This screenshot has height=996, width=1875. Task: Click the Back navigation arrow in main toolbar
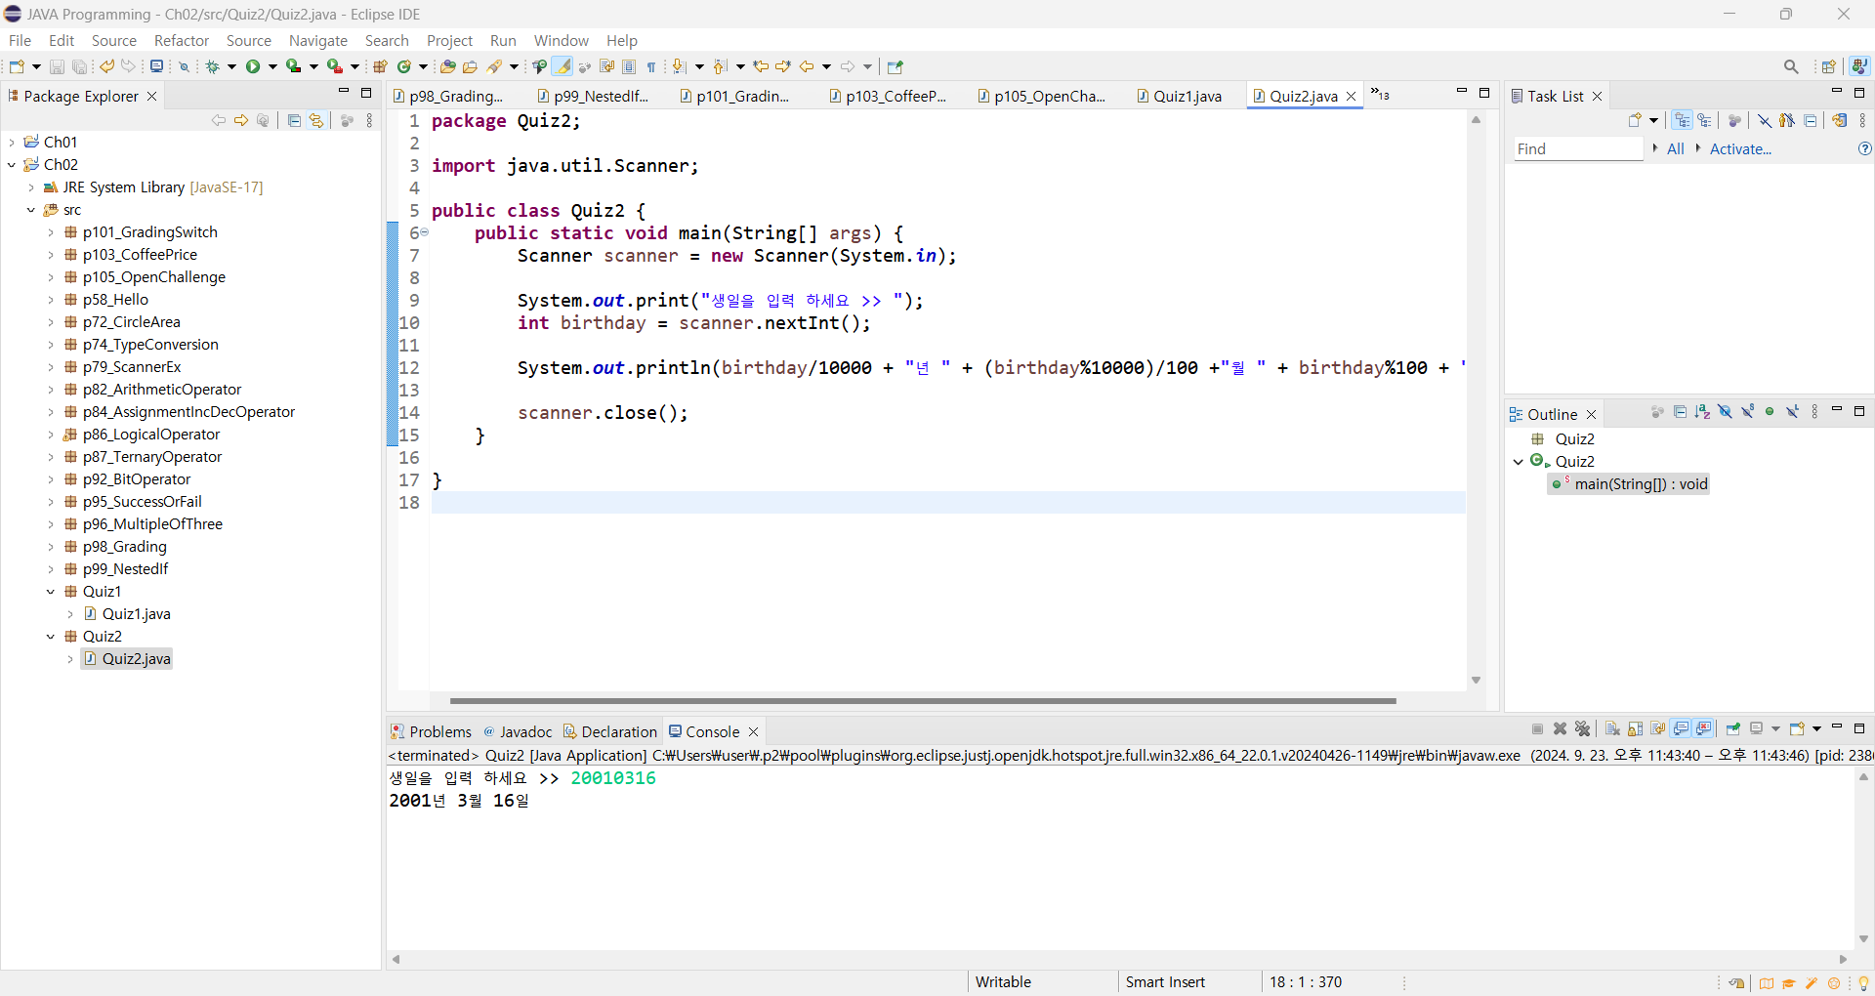(x=807, y=66)
